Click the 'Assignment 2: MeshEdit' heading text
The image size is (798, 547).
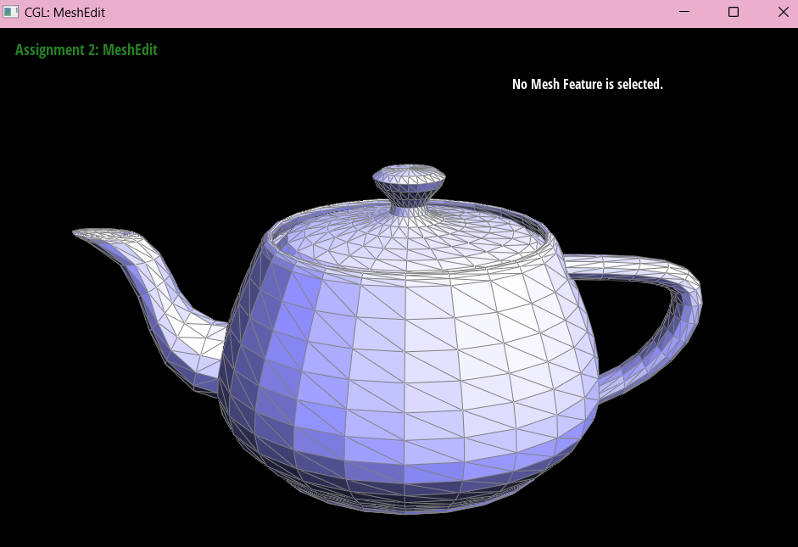(86, 50)
